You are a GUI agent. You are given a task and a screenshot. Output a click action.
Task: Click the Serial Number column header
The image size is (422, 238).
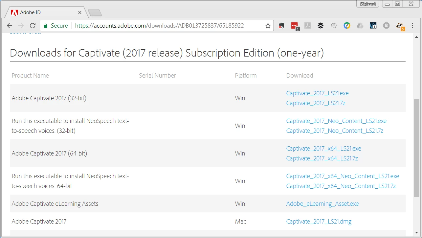coord(157,76)
